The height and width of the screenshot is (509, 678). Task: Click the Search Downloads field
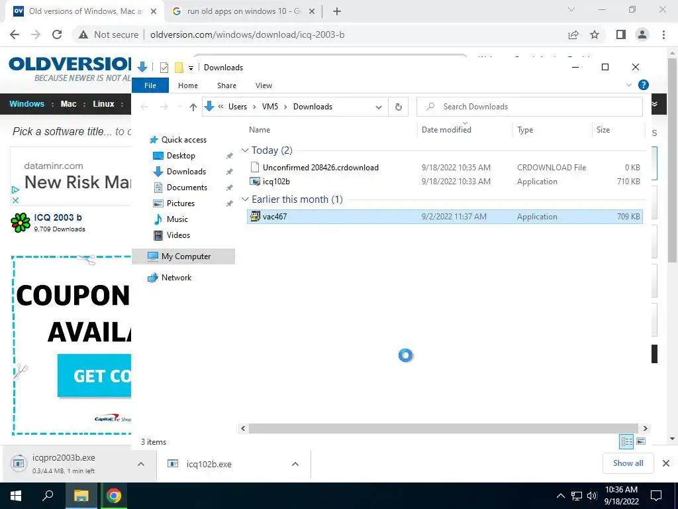tap(529, 107)
